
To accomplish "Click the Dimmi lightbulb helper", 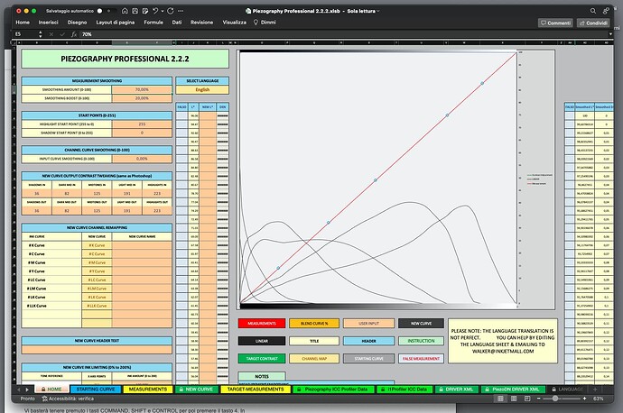I will (x=265, y=23).
